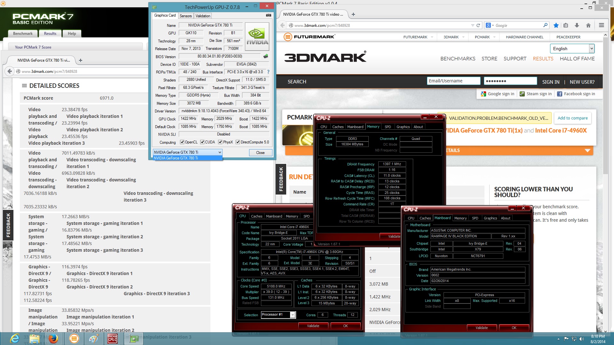This screenshot has height=345, width=614.
Task: Switch to PCMark 7 taskbar icon
Action: (x=74, y=338)
